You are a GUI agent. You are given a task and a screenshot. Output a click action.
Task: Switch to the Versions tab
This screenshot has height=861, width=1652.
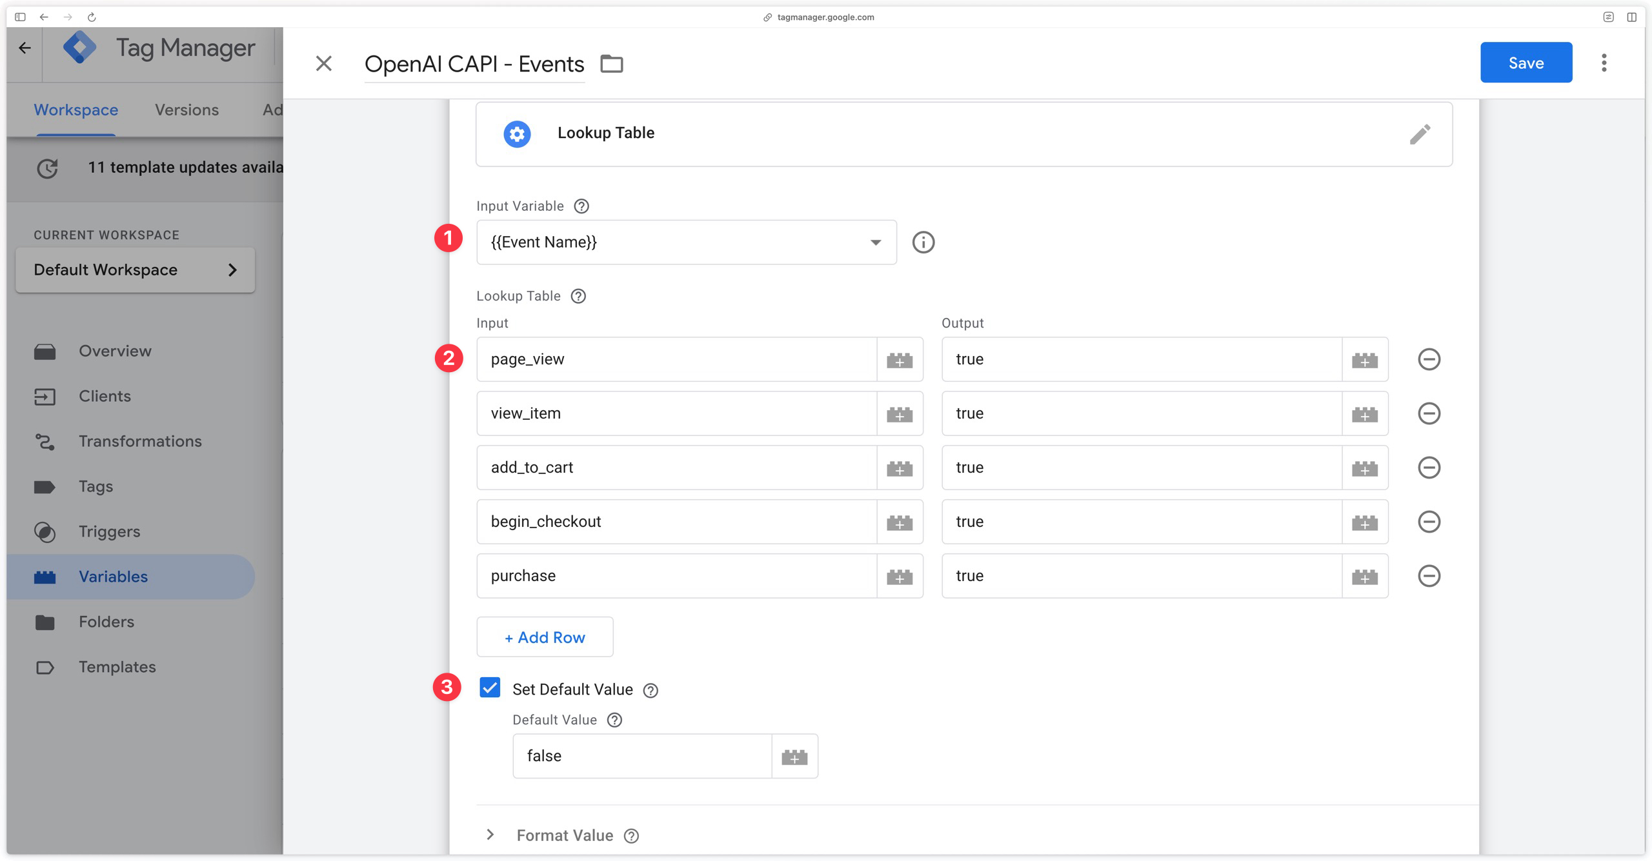tap(186, 110)
